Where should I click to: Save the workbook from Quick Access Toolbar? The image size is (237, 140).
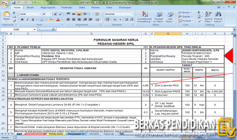coord(14,2)
